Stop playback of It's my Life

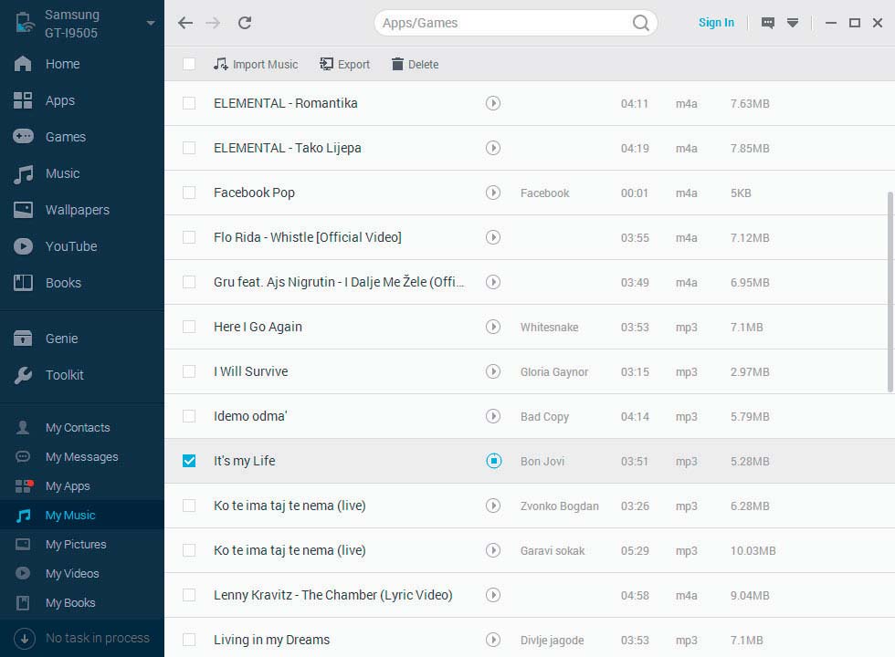(x=494, y=461)
